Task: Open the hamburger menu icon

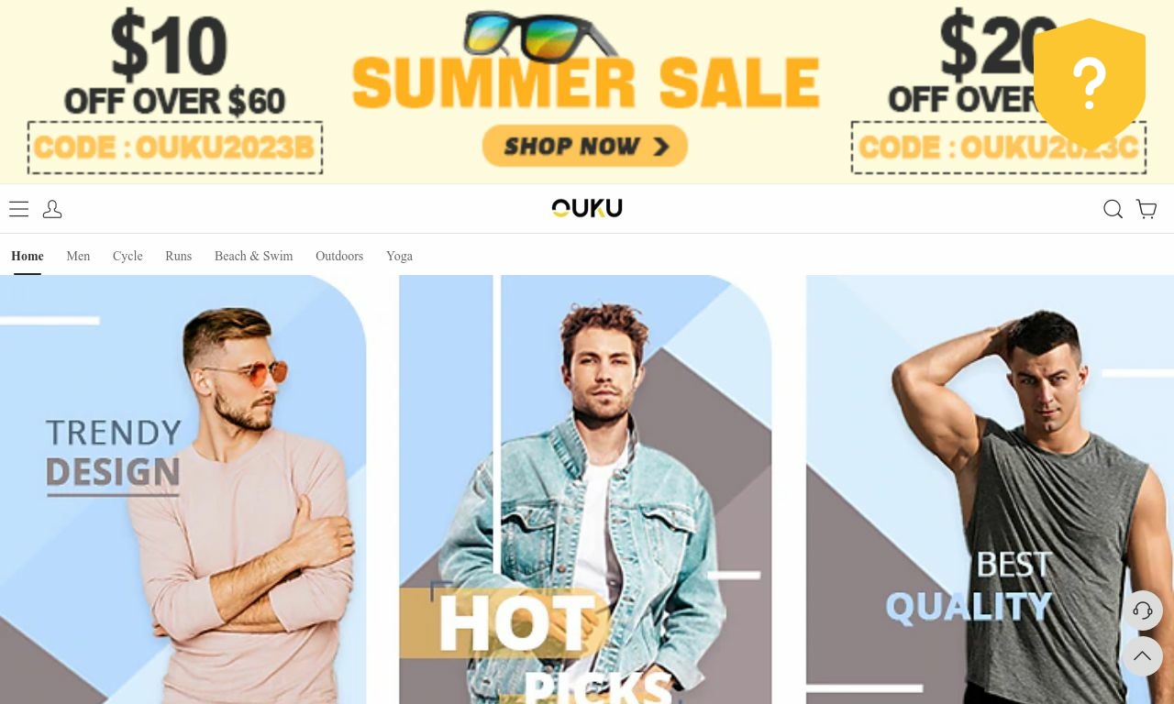Action: [18, 209]
